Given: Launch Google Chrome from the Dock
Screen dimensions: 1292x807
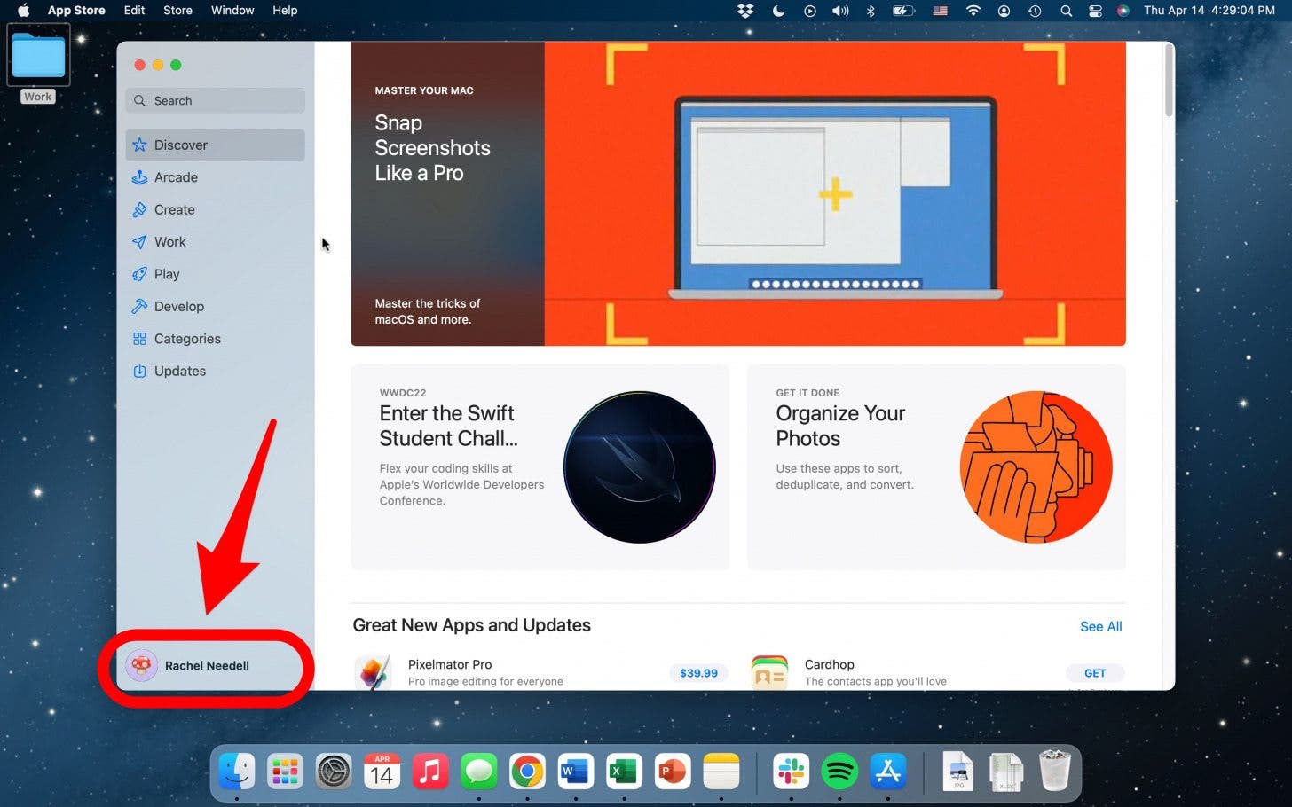Looking at the screenshot, I should [x=527, y=772].
